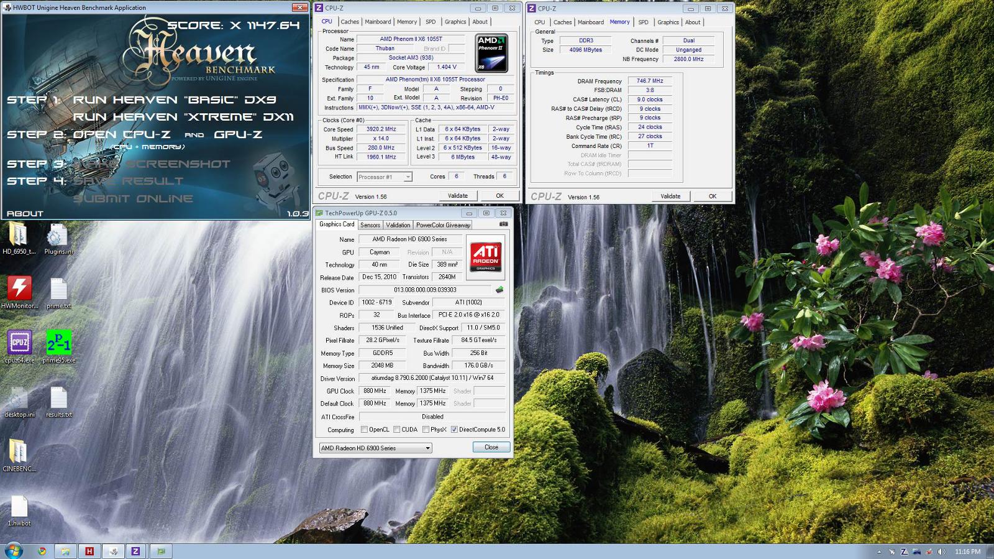Click ABOUT in HWBOT Heaven window

pyautogui.click(x=25, y=213)
